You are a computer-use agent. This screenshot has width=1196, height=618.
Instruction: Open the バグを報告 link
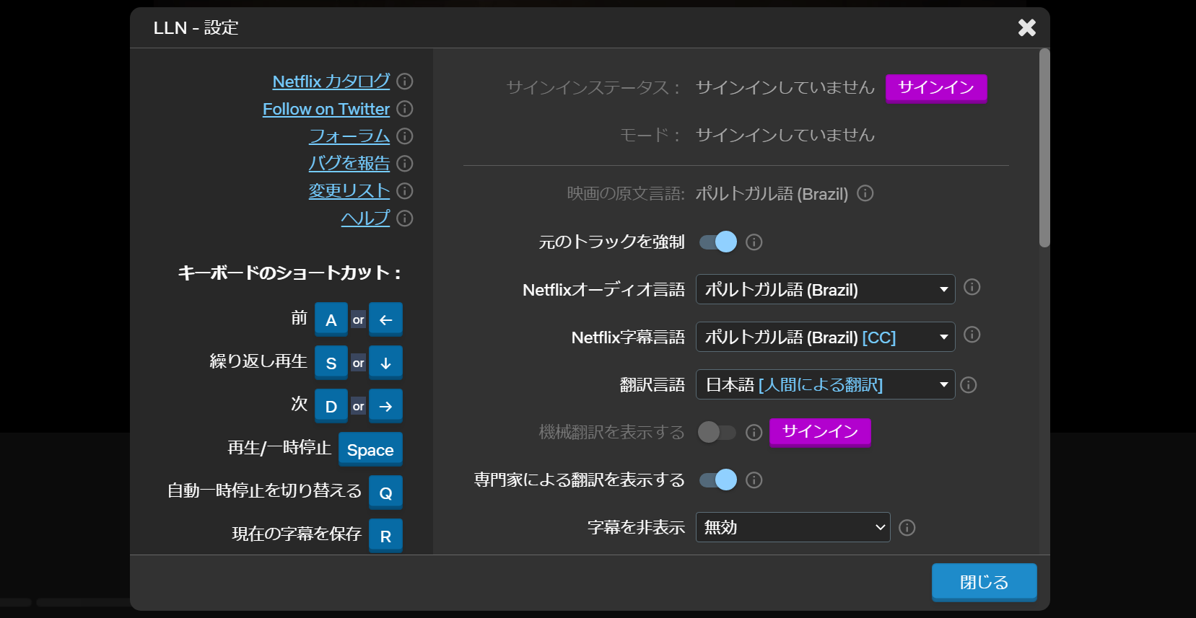349,163
